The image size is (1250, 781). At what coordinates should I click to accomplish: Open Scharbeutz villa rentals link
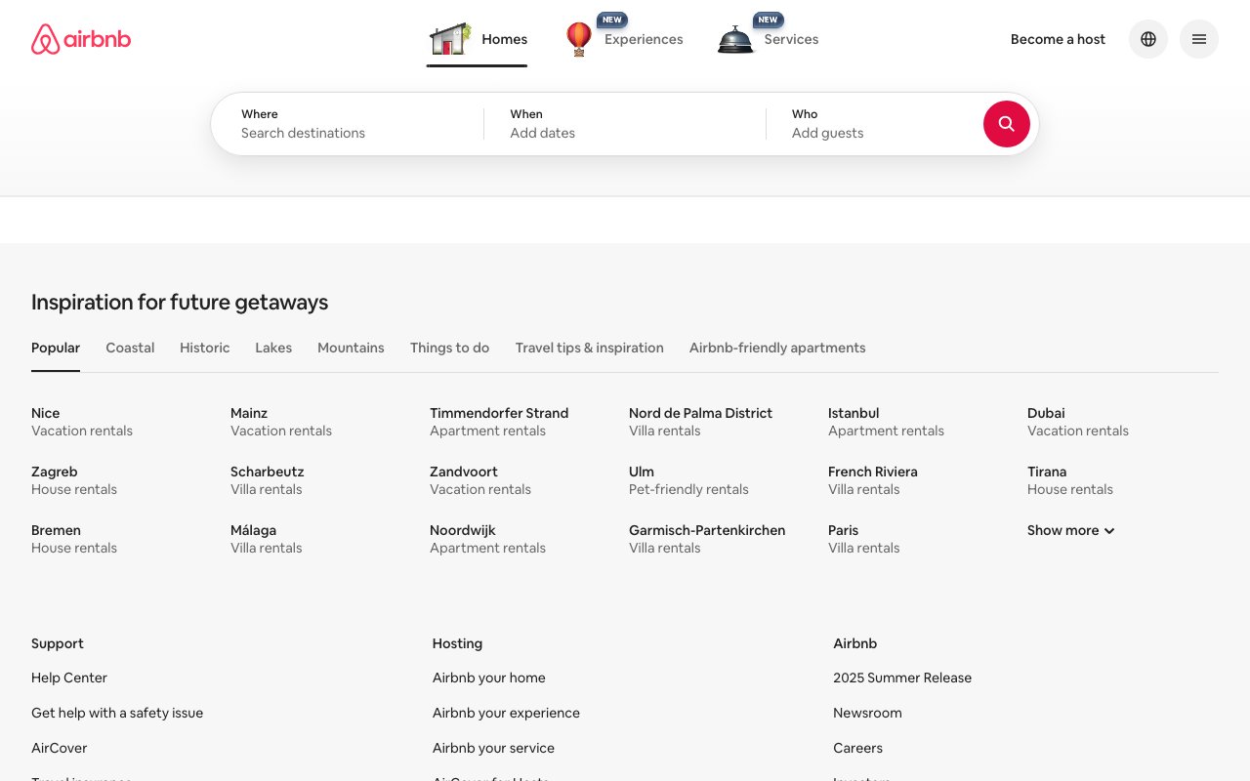tap(268, 480)
